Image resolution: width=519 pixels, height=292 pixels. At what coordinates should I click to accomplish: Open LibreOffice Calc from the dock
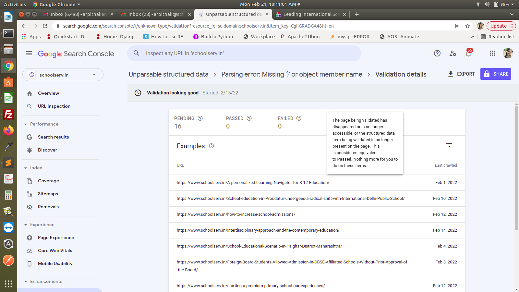(8, 98)
